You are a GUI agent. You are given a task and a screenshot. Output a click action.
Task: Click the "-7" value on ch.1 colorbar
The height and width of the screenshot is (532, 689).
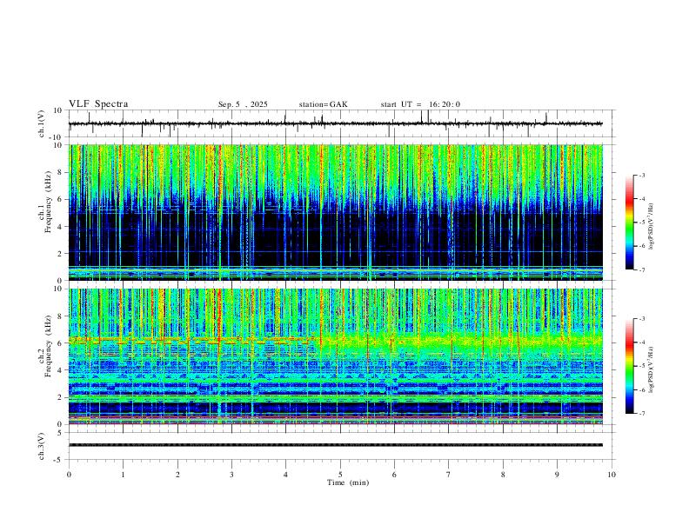coord(641,270)
